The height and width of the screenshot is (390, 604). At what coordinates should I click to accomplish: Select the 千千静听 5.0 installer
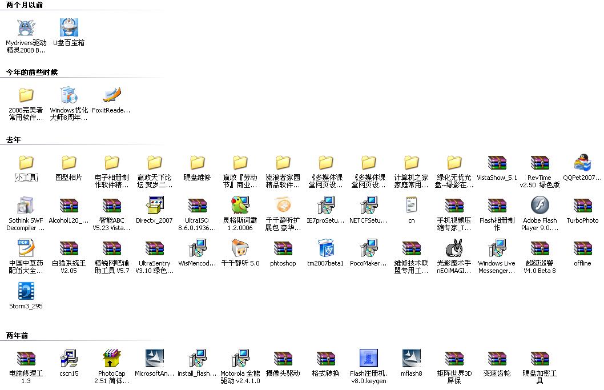240,248
